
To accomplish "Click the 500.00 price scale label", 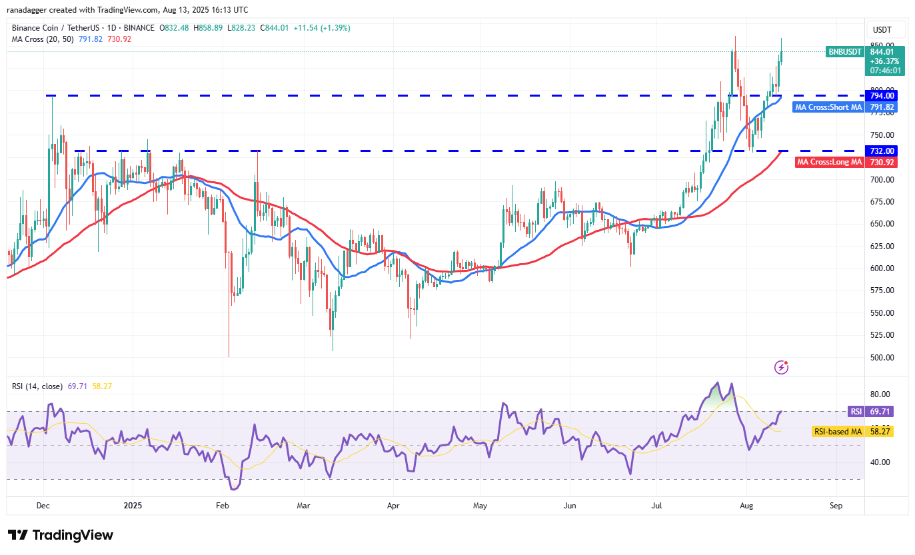I will pyautogui.click(x=882, y=357).
